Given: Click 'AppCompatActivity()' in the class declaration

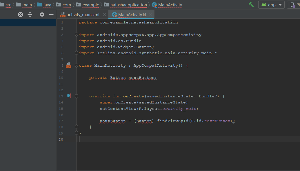Looking at the screenshot, I should (x=158, y=66).
